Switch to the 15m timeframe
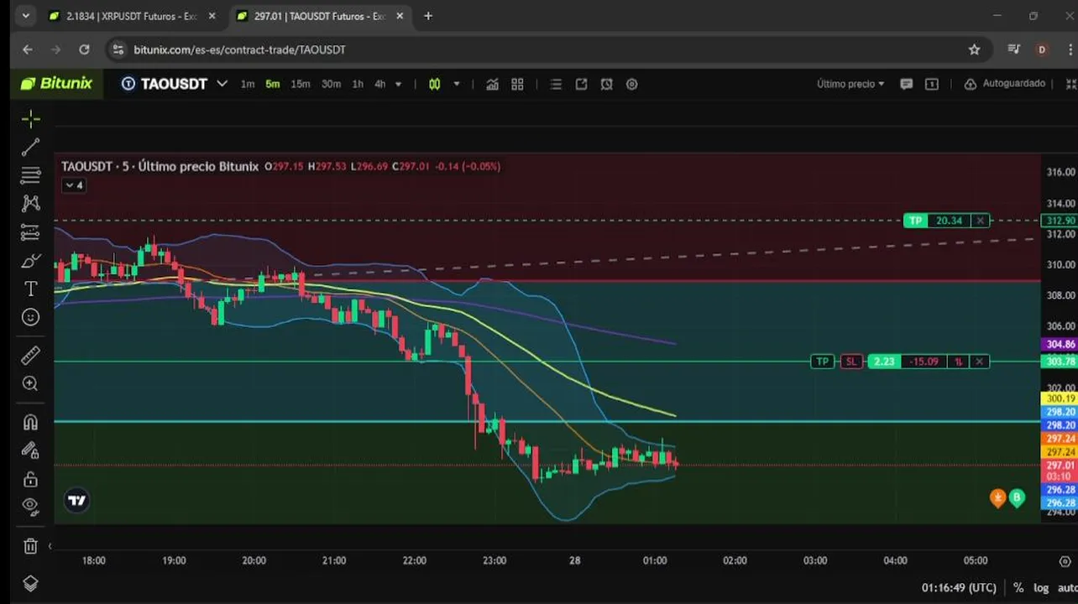 pos(300,84)
